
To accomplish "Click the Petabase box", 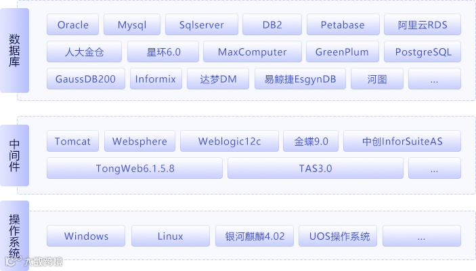I will point(343,24).
